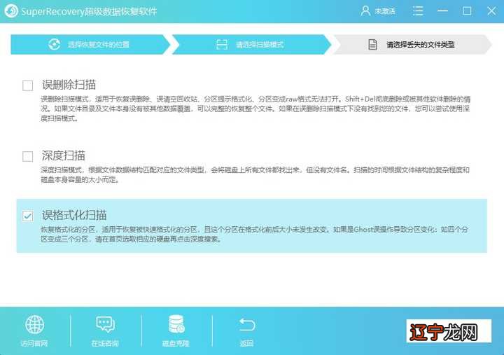Click the 误删除扫描模式 description text

(255, 109)
